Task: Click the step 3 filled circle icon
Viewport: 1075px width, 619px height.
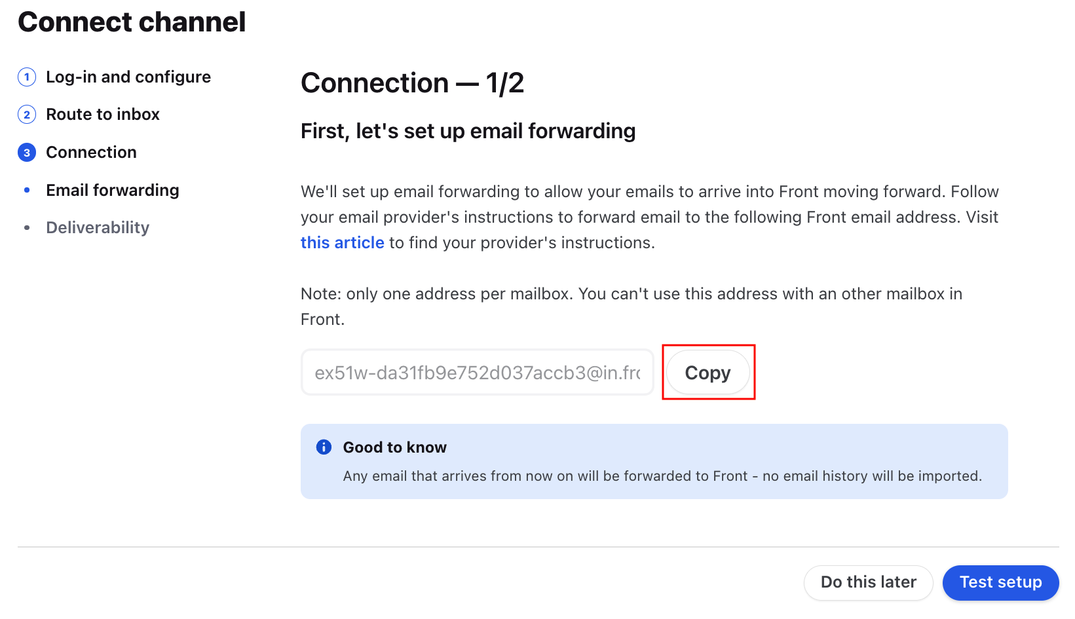Action: [27, 153]
